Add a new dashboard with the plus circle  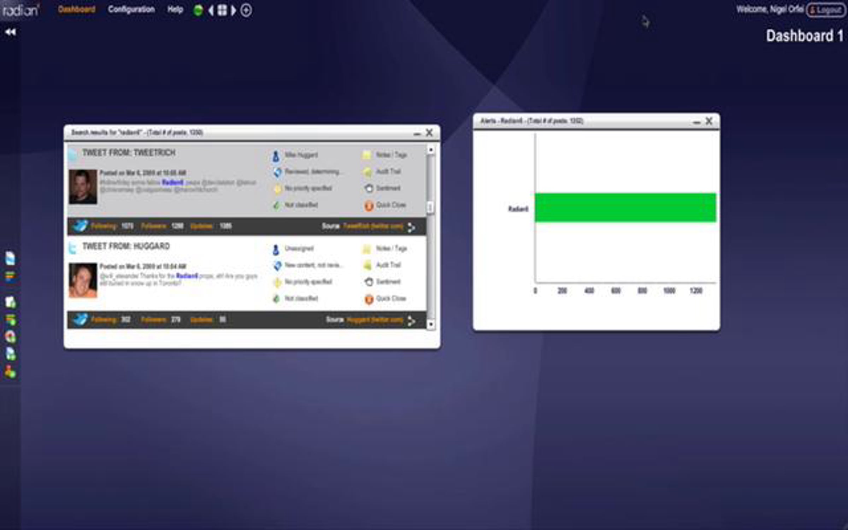pos(246,11)
